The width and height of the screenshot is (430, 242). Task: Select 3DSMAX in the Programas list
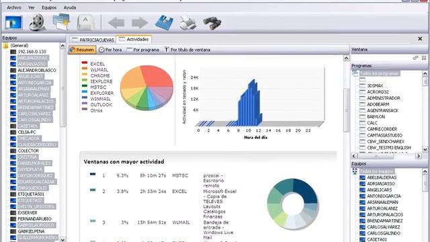pyautogui.click(x=375, y=86)
